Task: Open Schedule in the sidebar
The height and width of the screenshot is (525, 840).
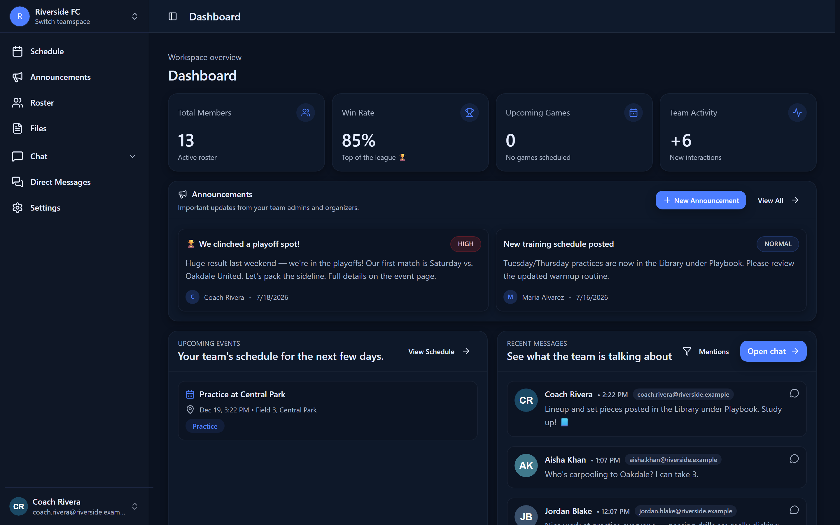Action: tap(74, 51)
